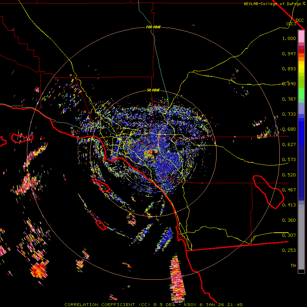Select the 0.467 scale value
The width and height of the screenshot is (307, 307).
pyautogui.click(x=289, y=190)
